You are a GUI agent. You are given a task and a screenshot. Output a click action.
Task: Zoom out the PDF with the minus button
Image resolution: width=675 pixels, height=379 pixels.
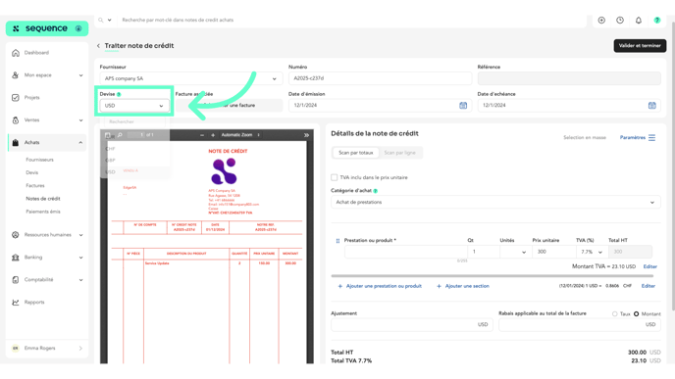(x=202, y=135)
